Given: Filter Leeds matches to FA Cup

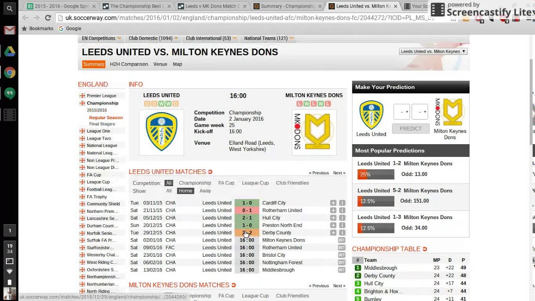Looking at the screenshot, I should pyautogui.click(x=226, y=183).
